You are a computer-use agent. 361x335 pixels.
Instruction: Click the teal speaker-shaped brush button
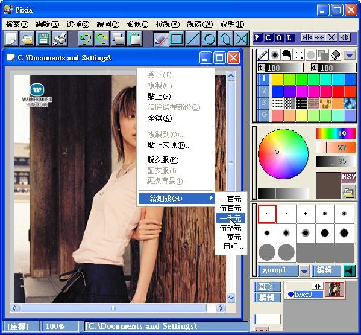(350, 271)
